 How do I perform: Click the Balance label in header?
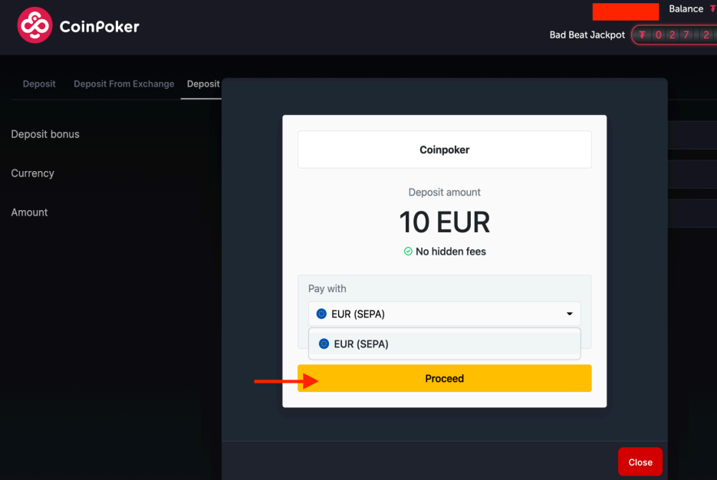coord(686,8)
